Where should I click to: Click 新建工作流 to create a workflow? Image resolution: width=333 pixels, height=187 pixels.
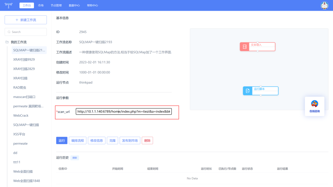26,20
